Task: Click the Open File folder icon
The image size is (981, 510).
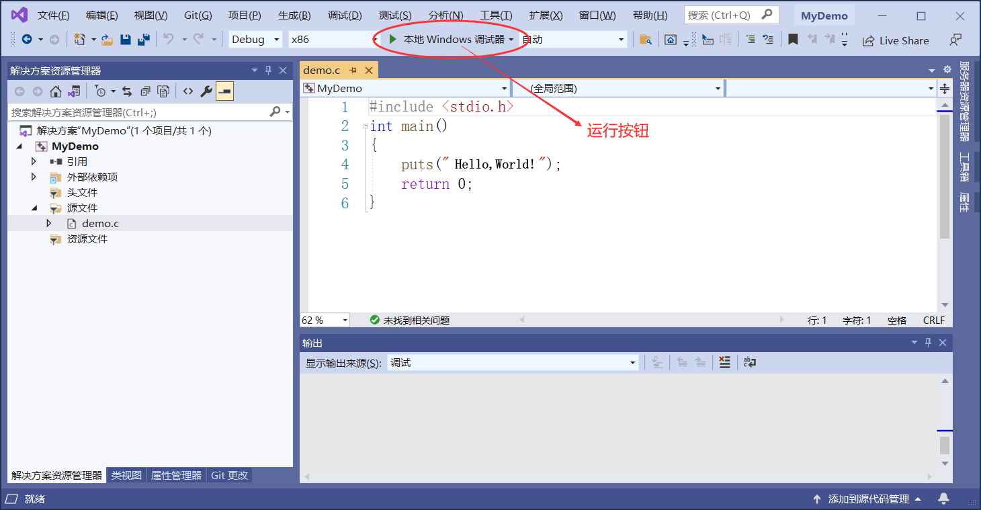Action: coord(108,40)
